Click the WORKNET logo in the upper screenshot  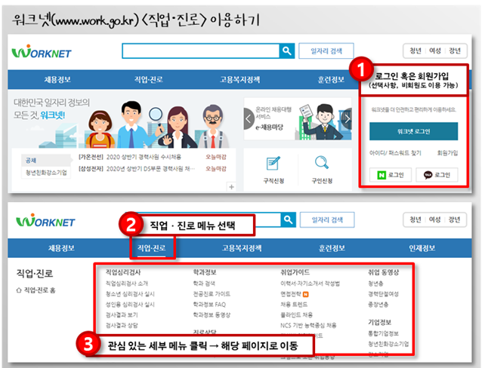pos(42,51)
